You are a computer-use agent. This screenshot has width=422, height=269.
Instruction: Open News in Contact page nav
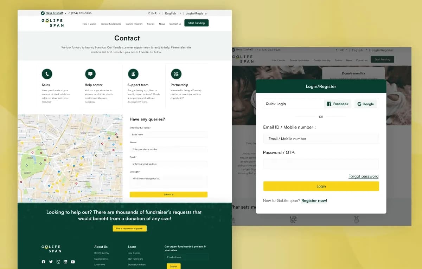coord(162,24)
